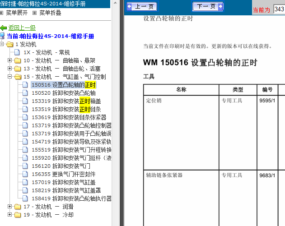The width and height of the screenshot is (285, 226).
Task: Click the WM 150516 设置凸轮轴的正时 heading
Action: (x=200, y=63)
